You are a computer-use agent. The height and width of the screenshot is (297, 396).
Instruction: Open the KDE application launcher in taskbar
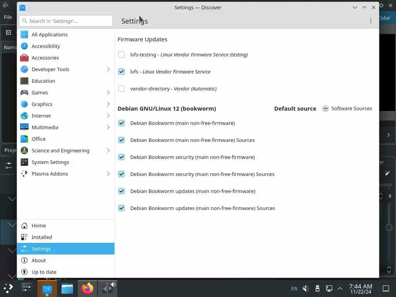click(x=8, y=288)
